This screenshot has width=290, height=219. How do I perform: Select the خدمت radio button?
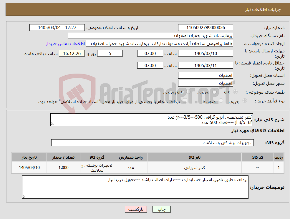215,92
